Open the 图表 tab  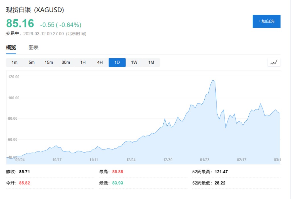coord(34,48)
